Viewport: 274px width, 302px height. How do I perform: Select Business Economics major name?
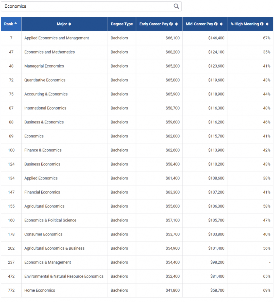[x=42, y=164]
